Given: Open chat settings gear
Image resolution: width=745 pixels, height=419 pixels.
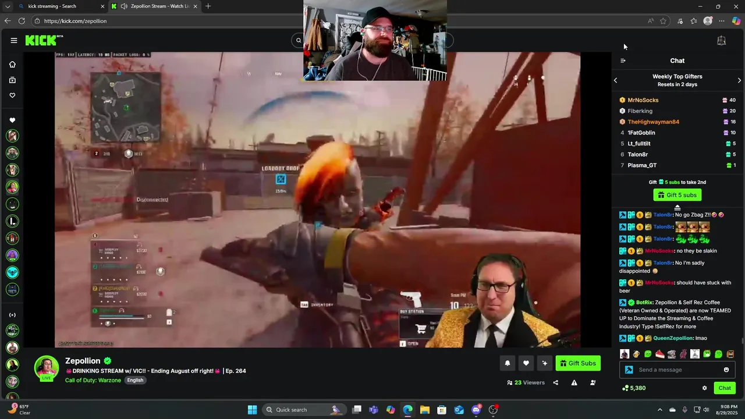Looking at the screenshot, I should coord(704,388).
